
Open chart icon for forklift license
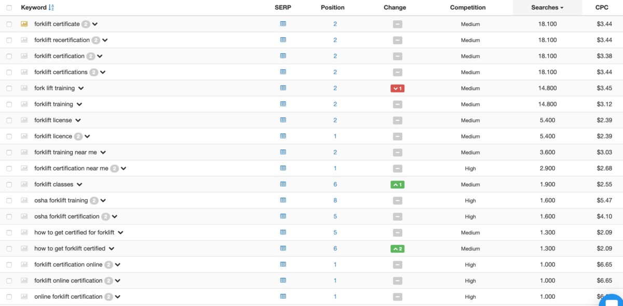24,120
